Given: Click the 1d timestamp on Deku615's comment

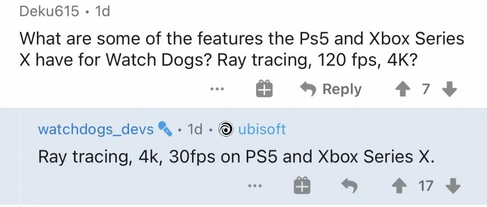Looking at the screenshot, I should 103,11.
